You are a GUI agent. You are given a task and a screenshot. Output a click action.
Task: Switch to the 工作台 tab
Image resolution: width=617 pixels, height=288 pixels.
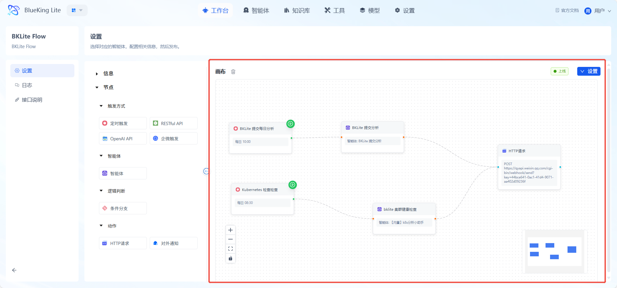click(215, 10)
